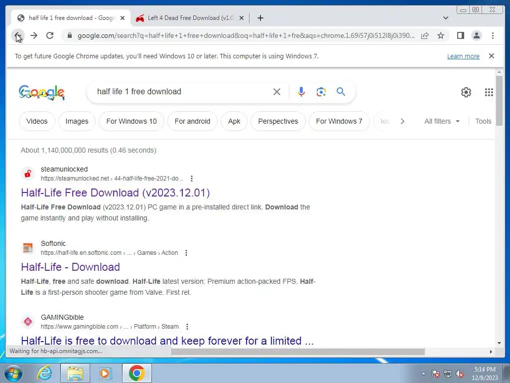The width and height of the screenshot is (510, 383).
Task: Select the Apk filter chip
Action: (x=234, y=121)
